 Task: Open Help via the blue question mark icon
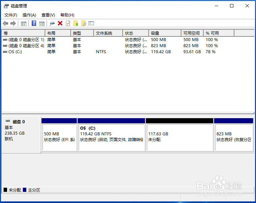[x=34, y=23]
